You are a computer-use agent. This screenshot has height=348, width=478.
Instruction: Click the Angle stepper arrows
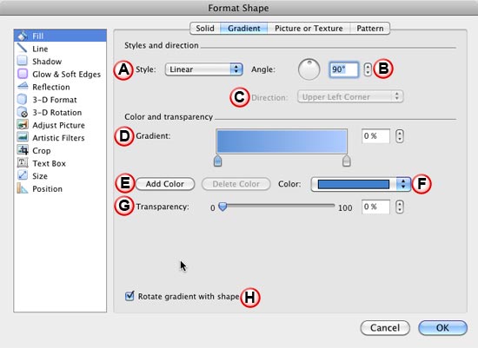368,69
